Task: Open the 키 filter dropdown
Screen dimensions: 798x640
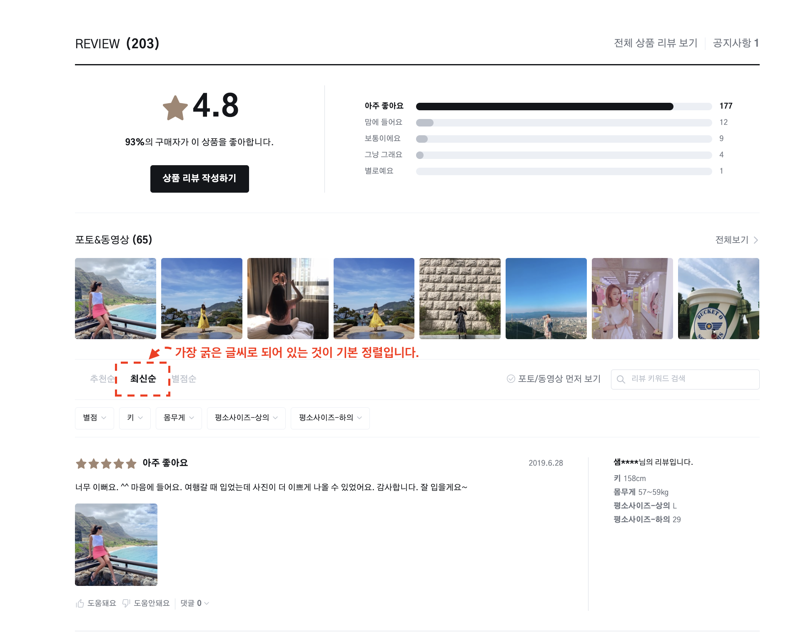Action: point(135,418)
